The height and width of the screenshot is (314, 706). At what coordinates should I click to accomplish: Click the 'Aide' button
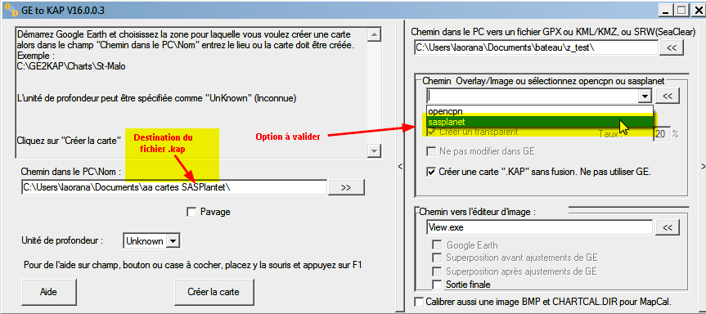(x=48, y=292)
